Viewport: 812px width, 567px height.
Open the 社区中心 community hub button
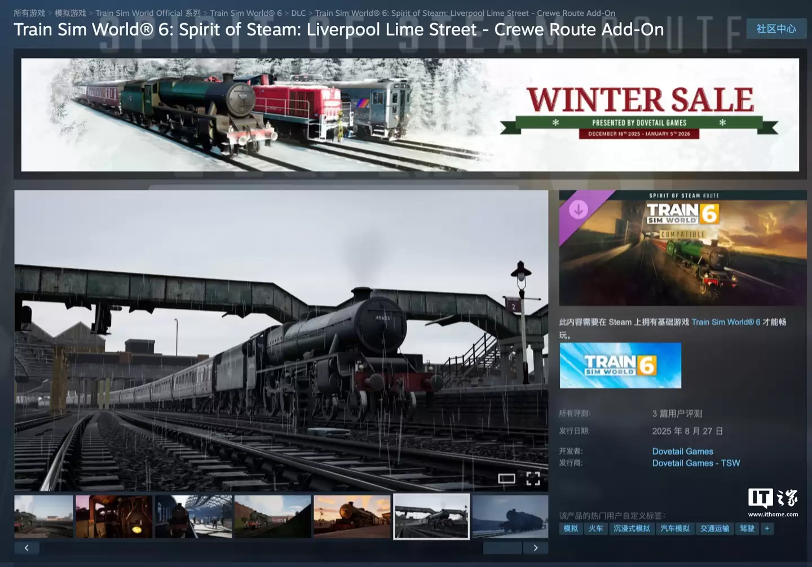click(x=776, y=29)
